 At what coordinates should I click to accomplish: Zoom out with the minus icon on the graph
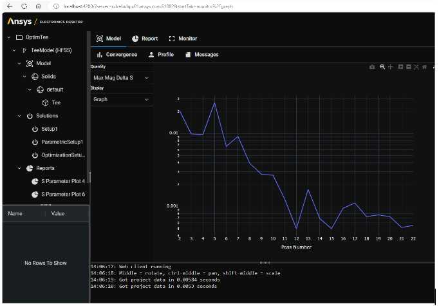(409, 67)
